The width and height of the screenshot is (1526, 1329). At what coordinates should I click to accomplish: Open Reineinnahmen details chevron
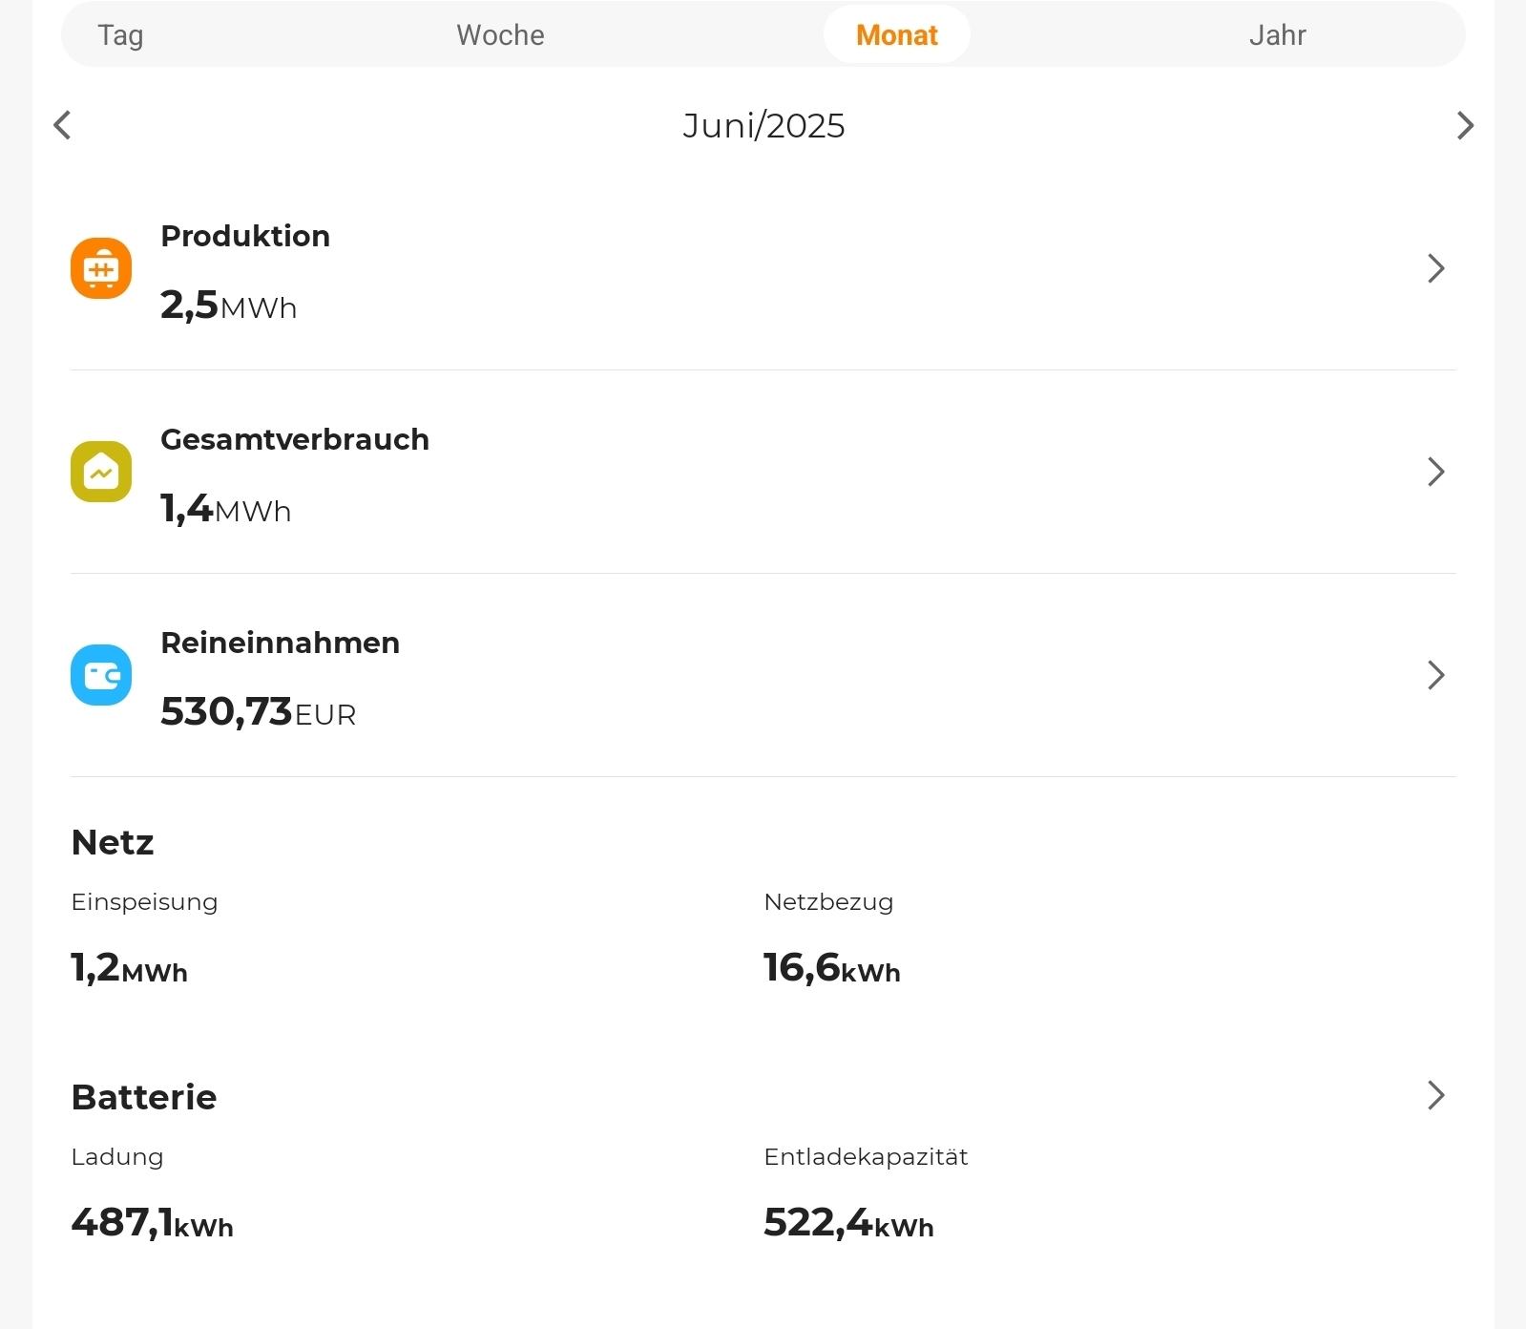1435,675
